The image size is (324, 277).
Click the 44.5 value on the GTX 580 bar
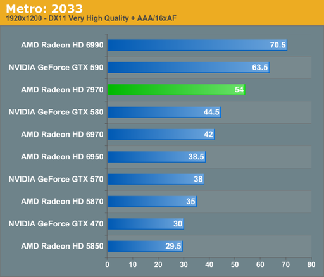[211, 112]
